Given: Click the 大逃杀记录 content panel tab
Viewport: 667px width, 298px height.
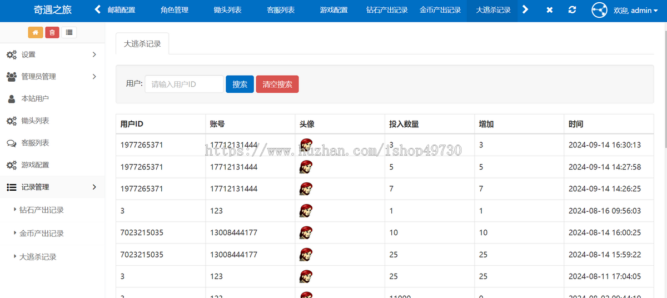Looking at the screenshot, I should (142, 43).
